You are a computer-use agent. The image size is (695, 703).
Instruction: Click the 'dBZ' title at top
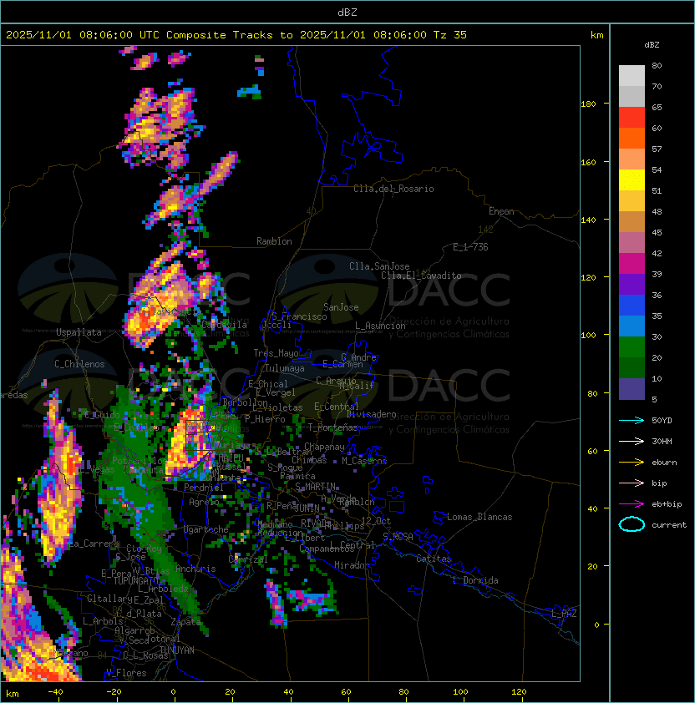coord(347,12)
